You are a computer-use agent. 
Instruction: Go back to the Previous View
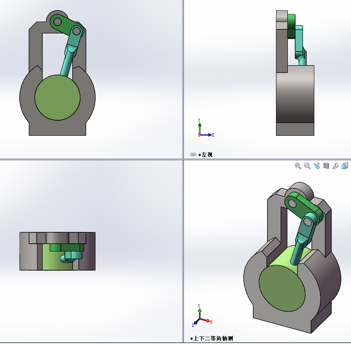317,166
